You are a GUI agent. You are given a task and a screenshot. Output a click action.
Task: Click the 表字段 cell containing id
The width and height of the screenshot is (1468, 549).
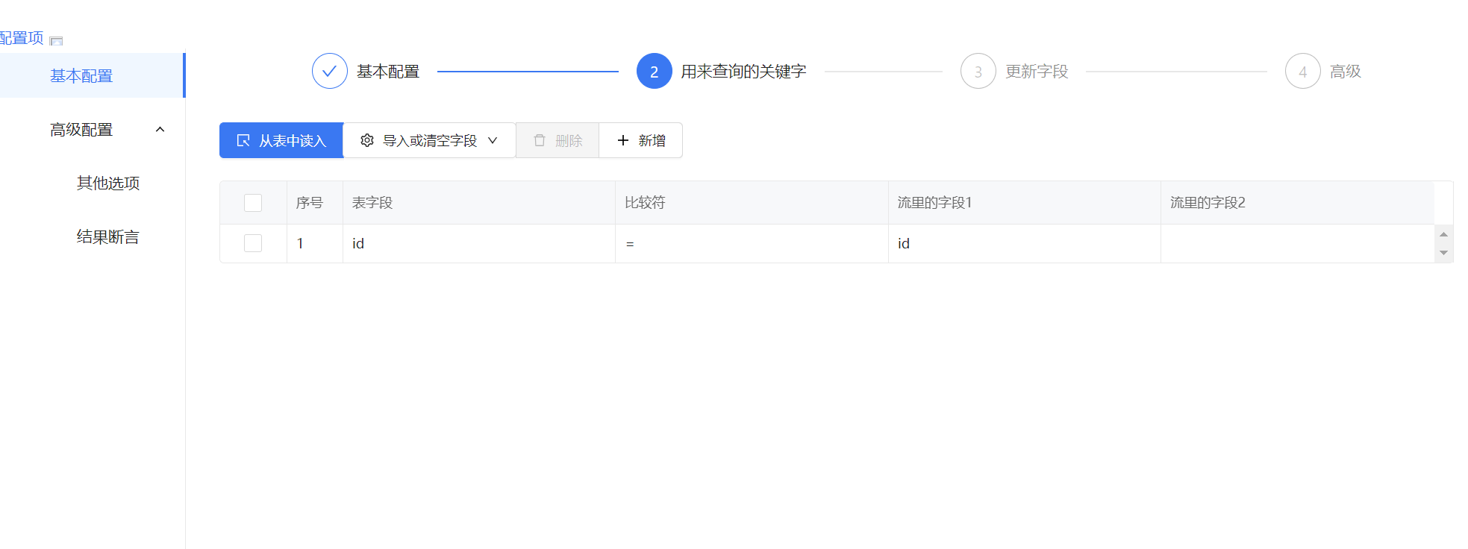tap(479, 243)
